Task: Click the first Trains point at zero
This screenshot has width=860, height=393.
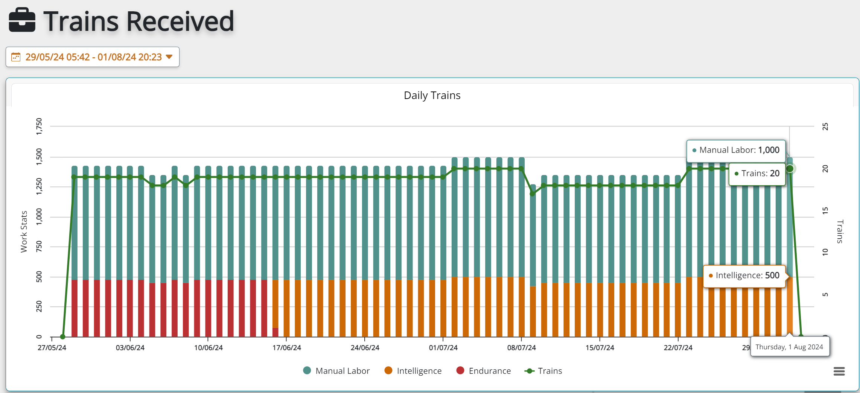Action: tap(62, 337)
